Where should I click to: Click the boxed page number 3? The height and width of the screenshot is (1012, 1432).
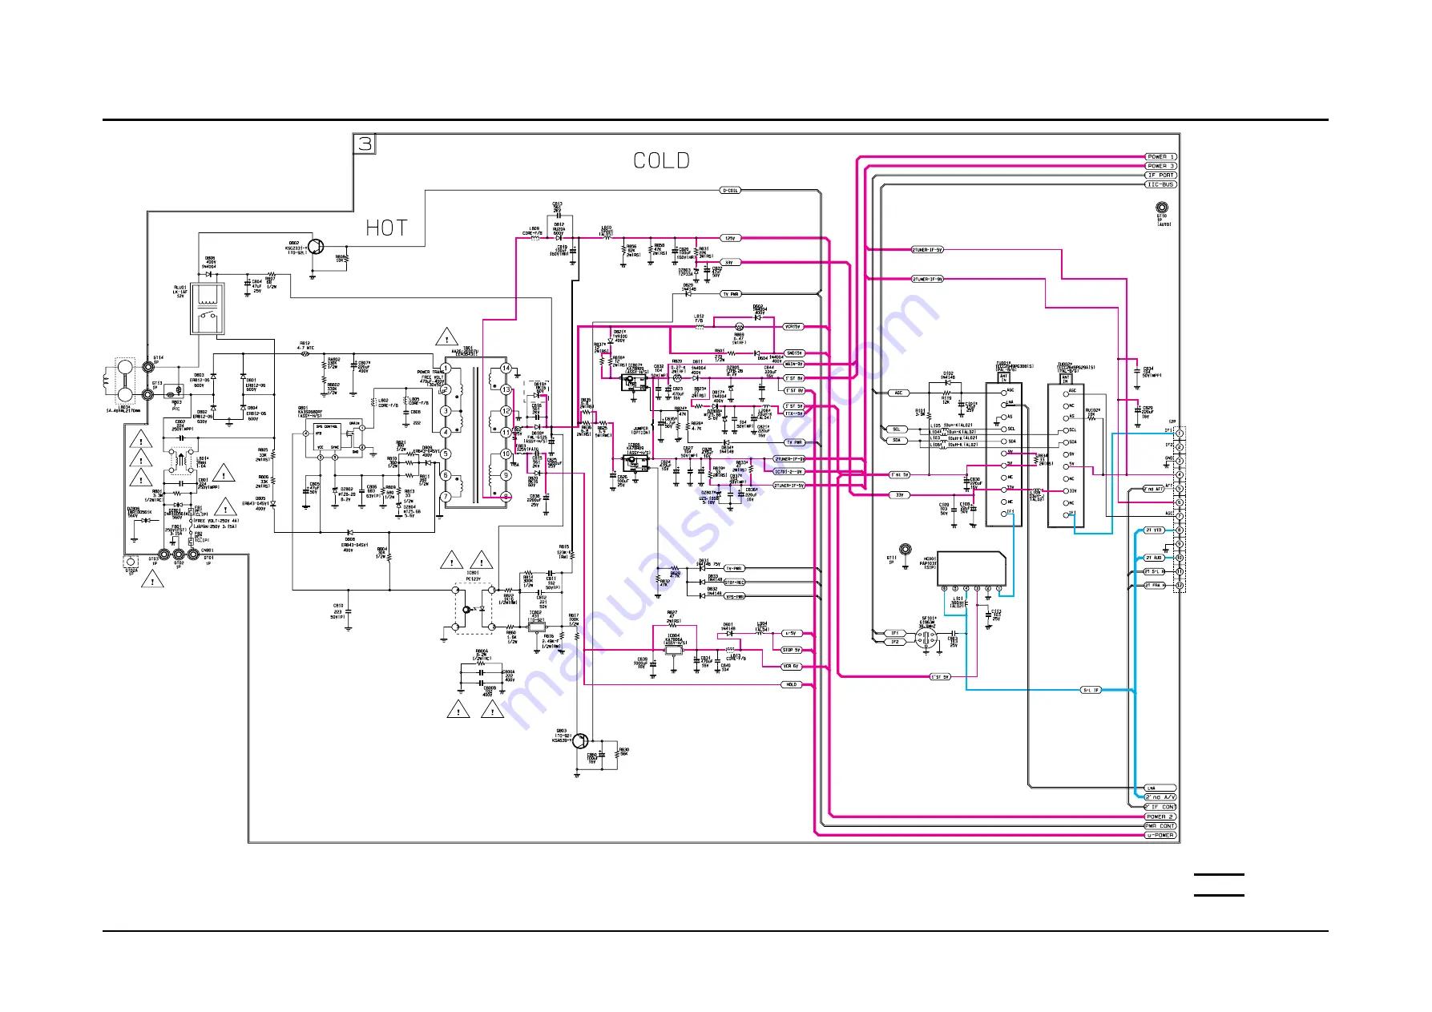pyautogui.click(x=365, y=143)
